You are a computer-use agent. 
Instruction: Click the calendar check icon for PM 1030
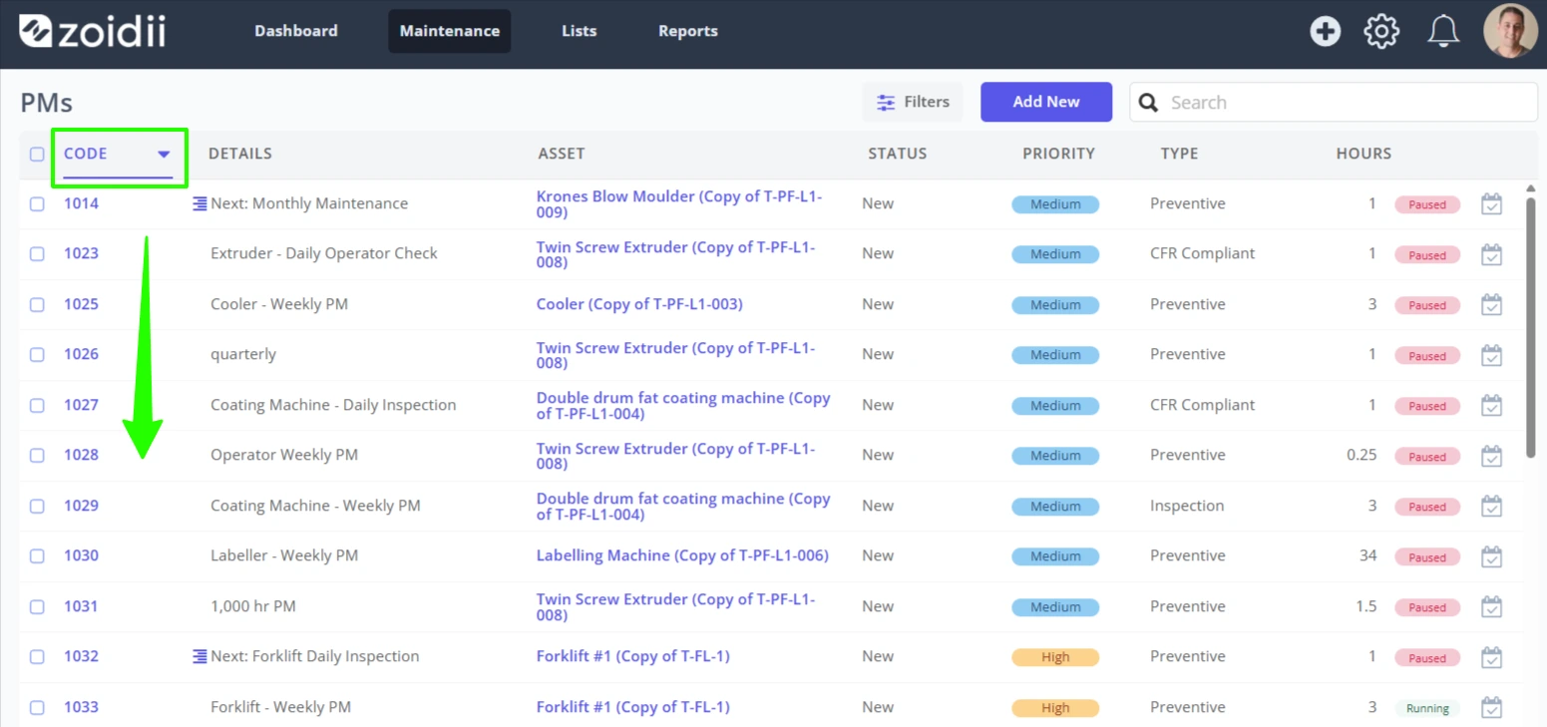point(1491,556)
